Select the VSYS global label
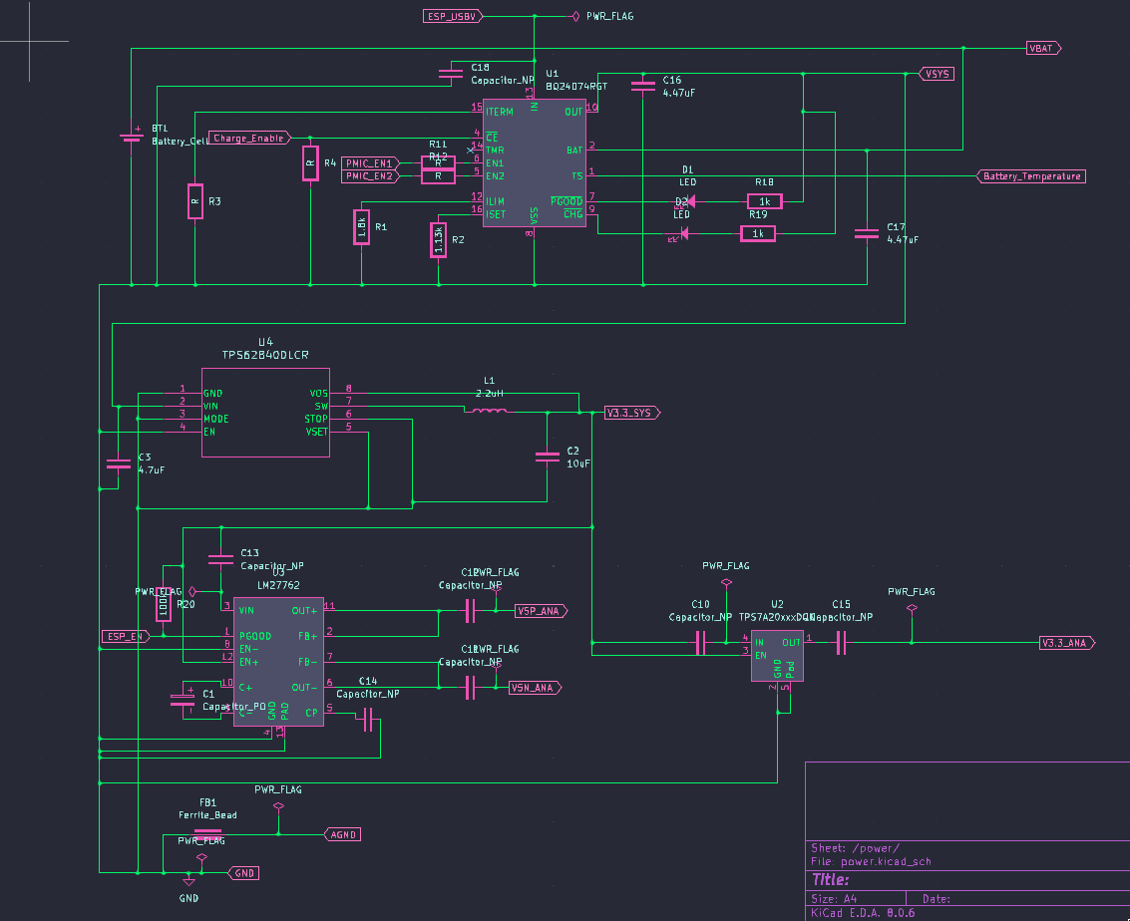 tap(937, 74)
